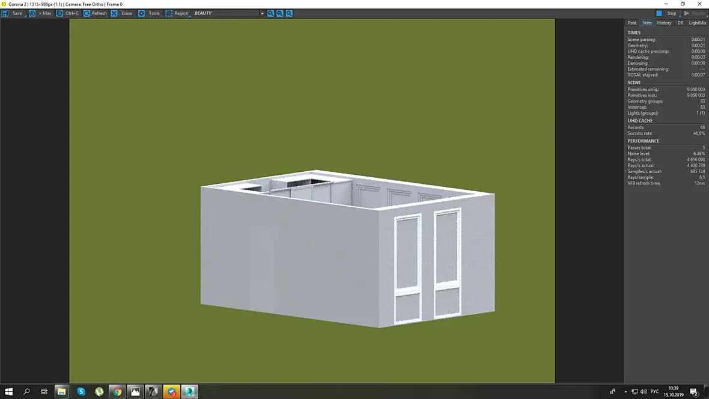Click the zoom in magnifier icon
The width and height of the screenshot is (709, 399).
point(270,14)
